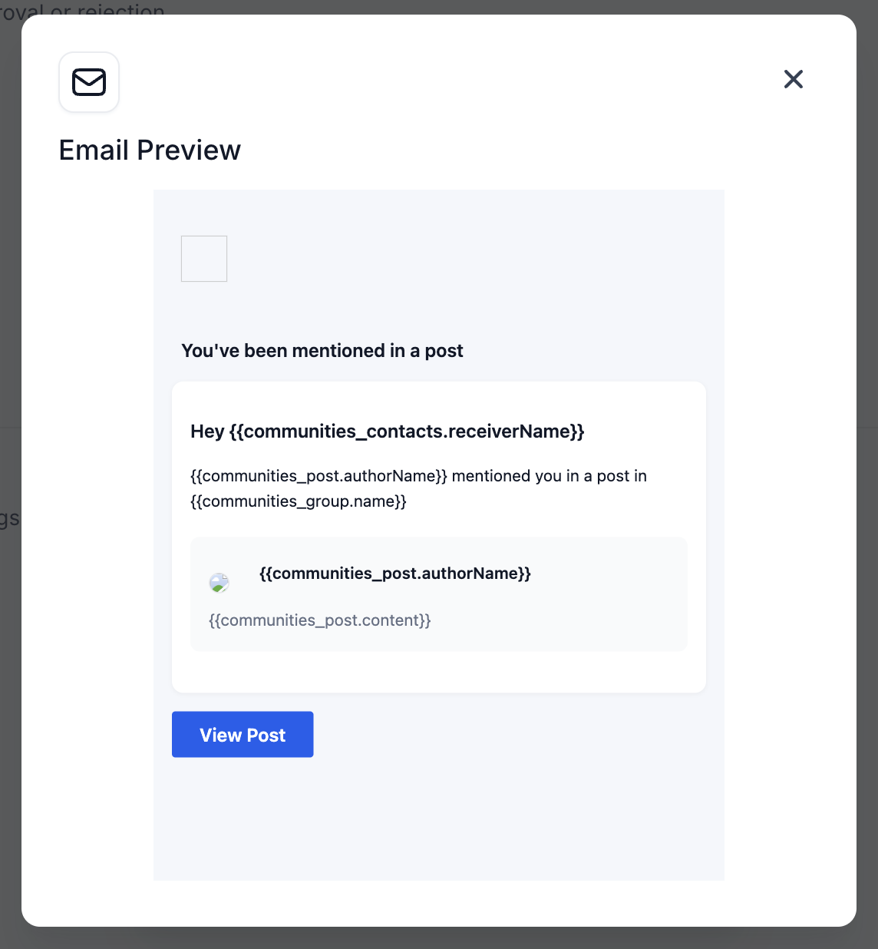Click white card space under the quoted post
Screen dimensions: 878x949
click(437, 673)
